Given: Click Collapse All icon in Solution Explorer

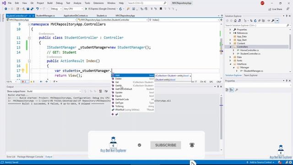Looking at the screenshot, I should [x=260, y=21].
